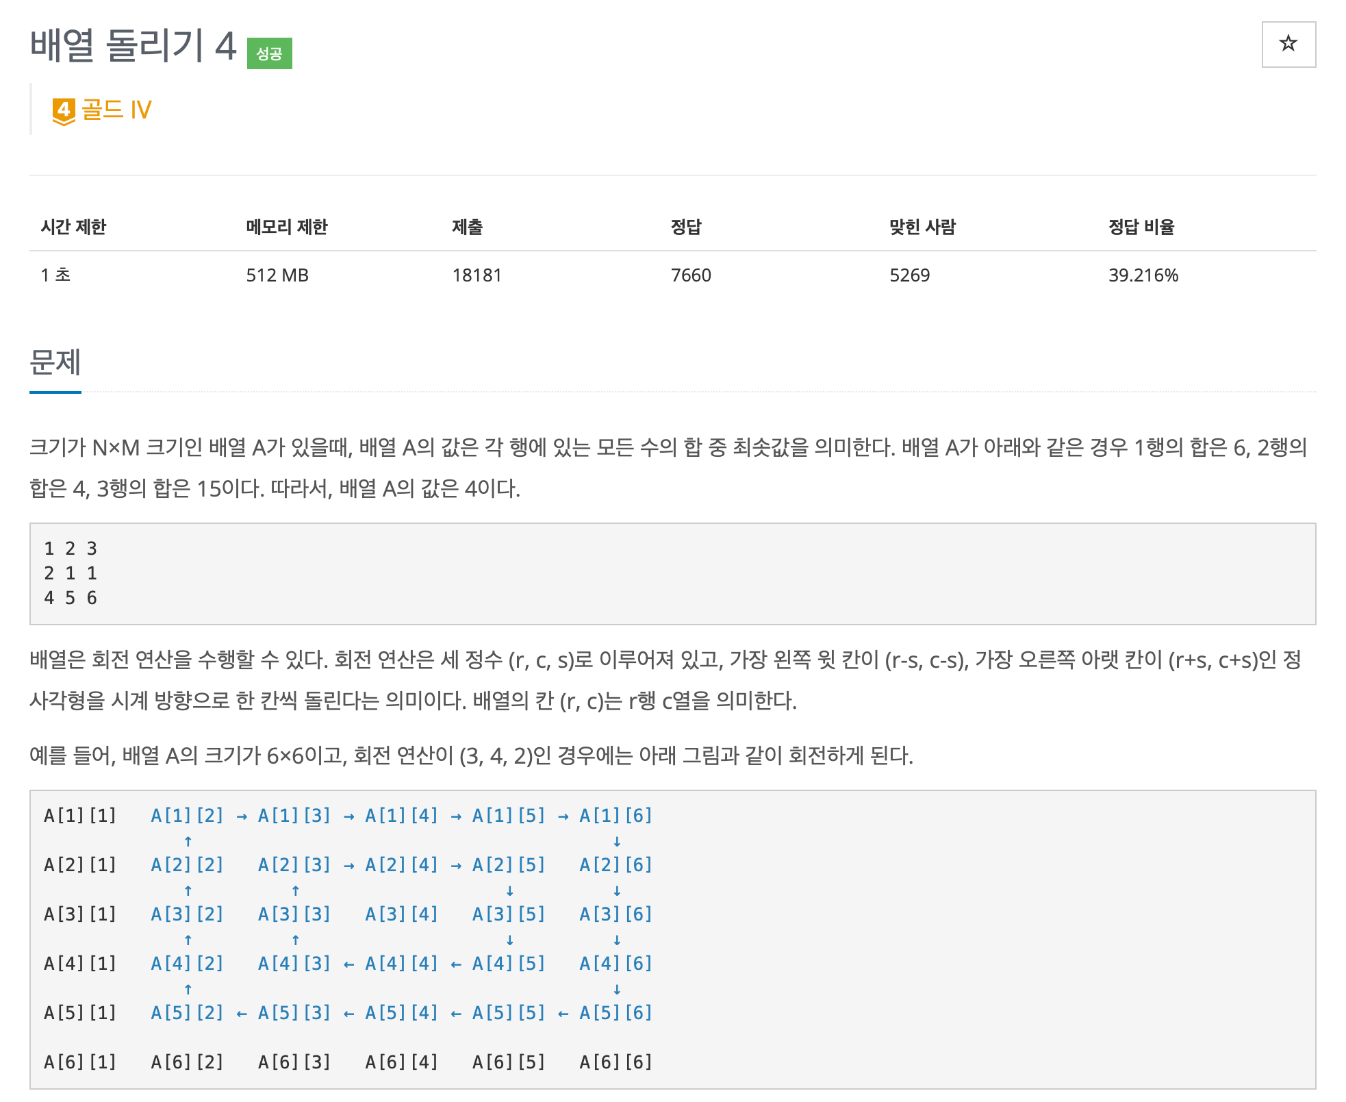The image size is (1346, 1102).
Task: Click A[5][6] in the rotation diagram
Action: 615,1012
